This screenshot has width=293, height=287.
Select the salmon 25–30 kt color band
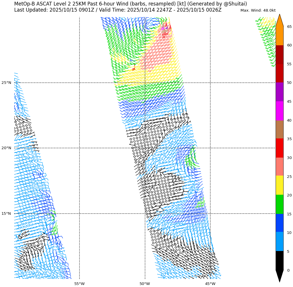pyautogui.click(x=279, y=167)
